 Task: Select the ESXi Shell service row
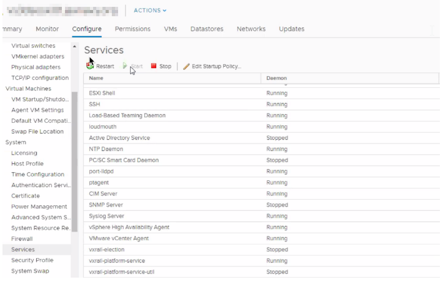(x=261, y=94)
